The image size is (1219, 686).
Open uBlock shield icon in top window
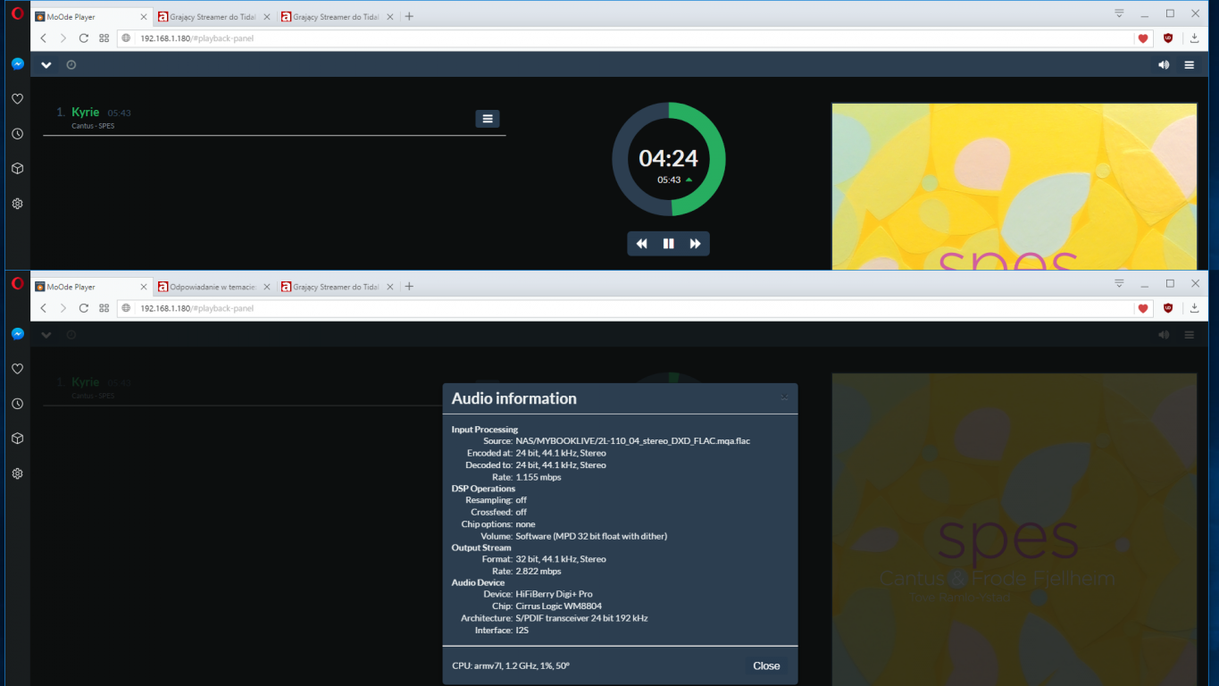(1168, 38)
